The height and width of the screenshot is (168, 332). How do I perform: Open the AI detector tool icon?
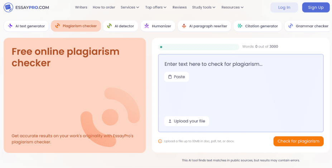(109, 26)
